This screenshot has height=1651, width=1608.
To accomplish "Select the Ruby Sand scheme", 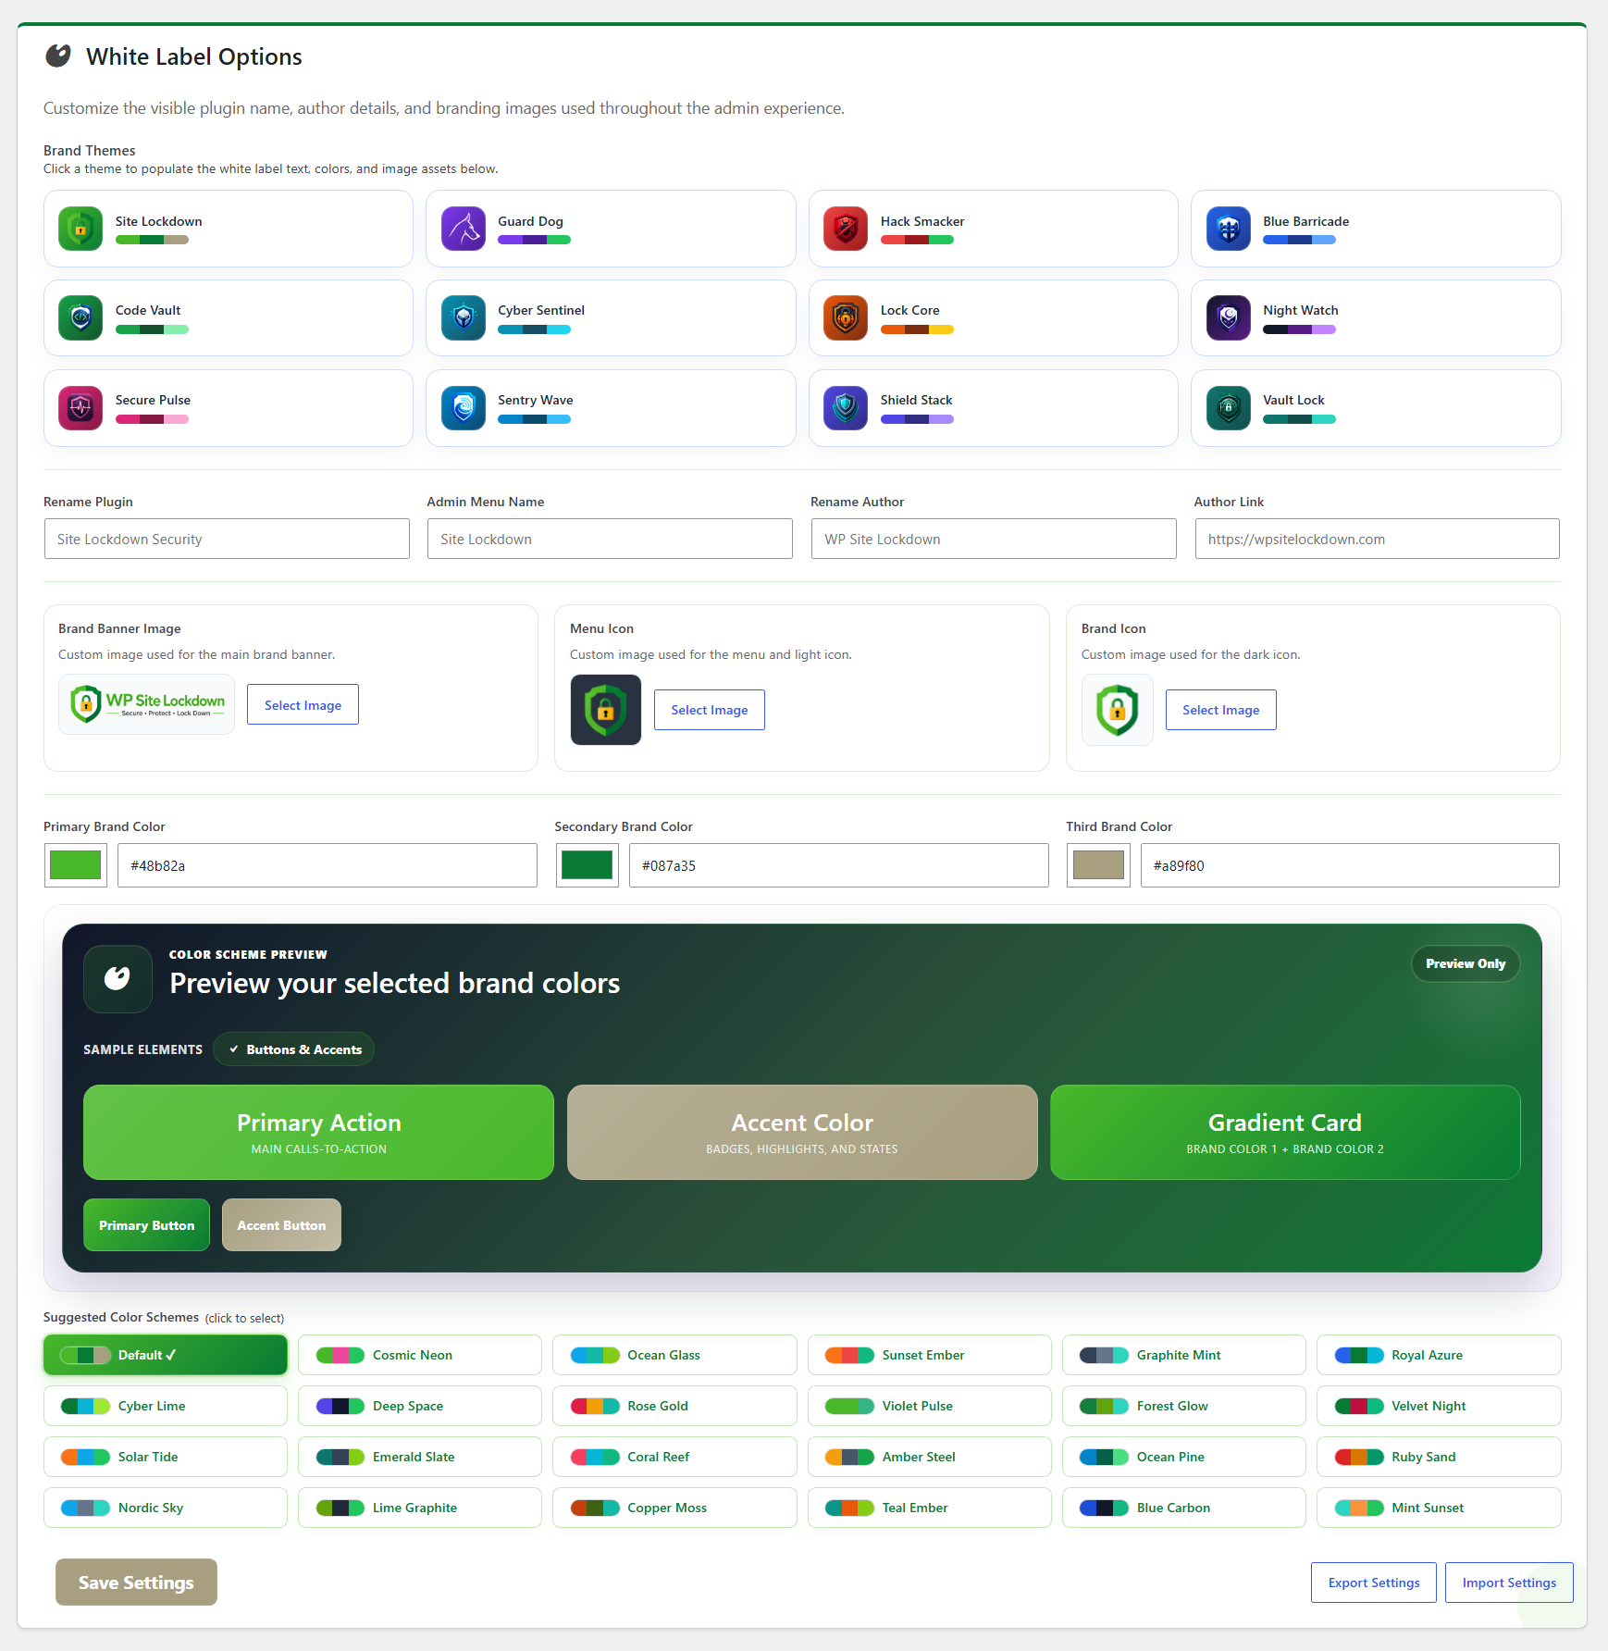I will coord(1439,1457).
